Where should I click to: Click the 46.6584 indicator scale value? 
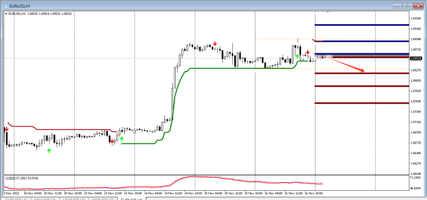pyautogui.click(x=416, y=188)
